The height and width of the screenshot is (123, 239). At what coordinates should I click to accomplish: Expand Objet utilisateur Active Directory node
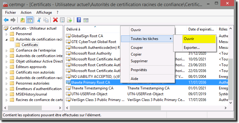tap(7, 62)
